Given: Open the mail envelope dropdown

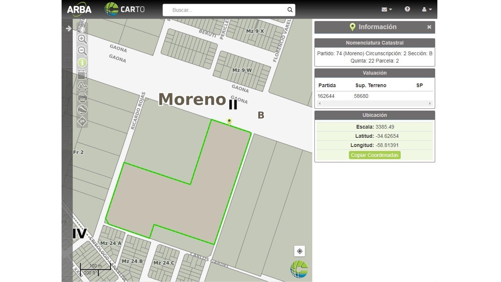Looking at the screenshot, I should point(386,9).
